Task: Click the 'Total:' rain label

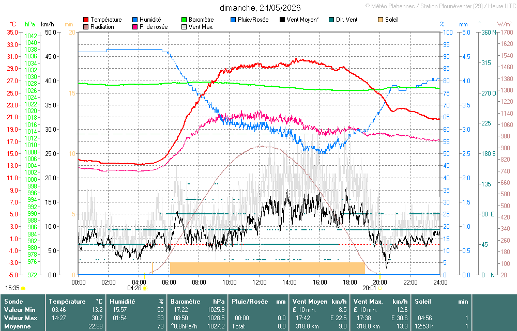Action: 238,326
